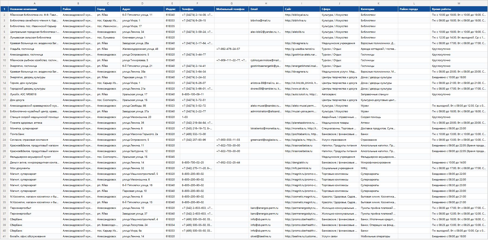The image size is (488, 244).
Task: Select the address 'улица Тимирязева, 5'
Action: pos(142,60)
